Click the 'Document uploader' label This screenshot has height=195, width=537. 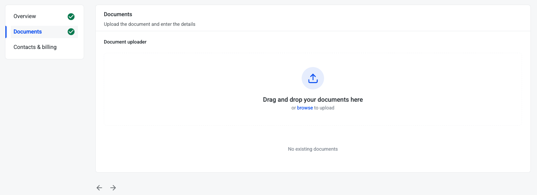(125, 42)
